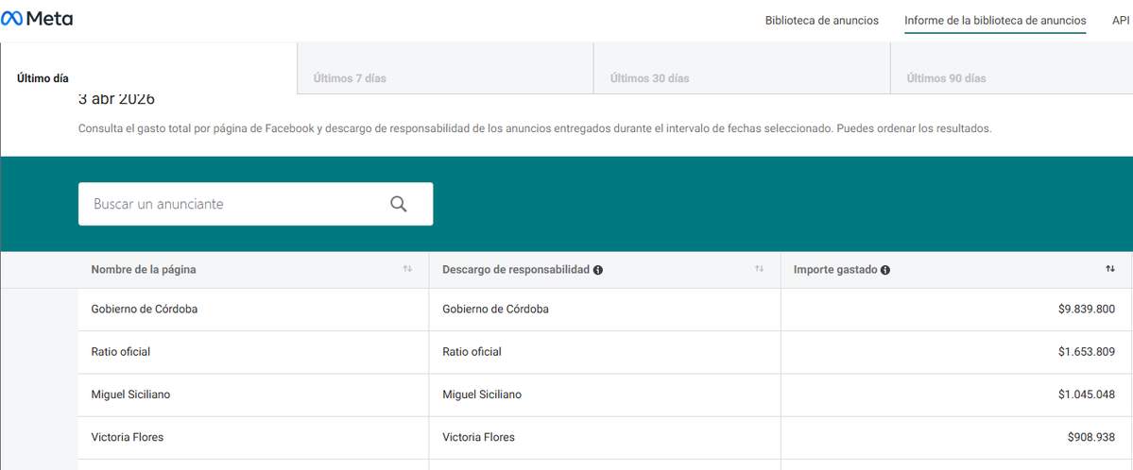The width and height of the screenshot is (1133, 470).
Task: Open info icon beside Descargo de responsabilidad
Action: [598, 270]
